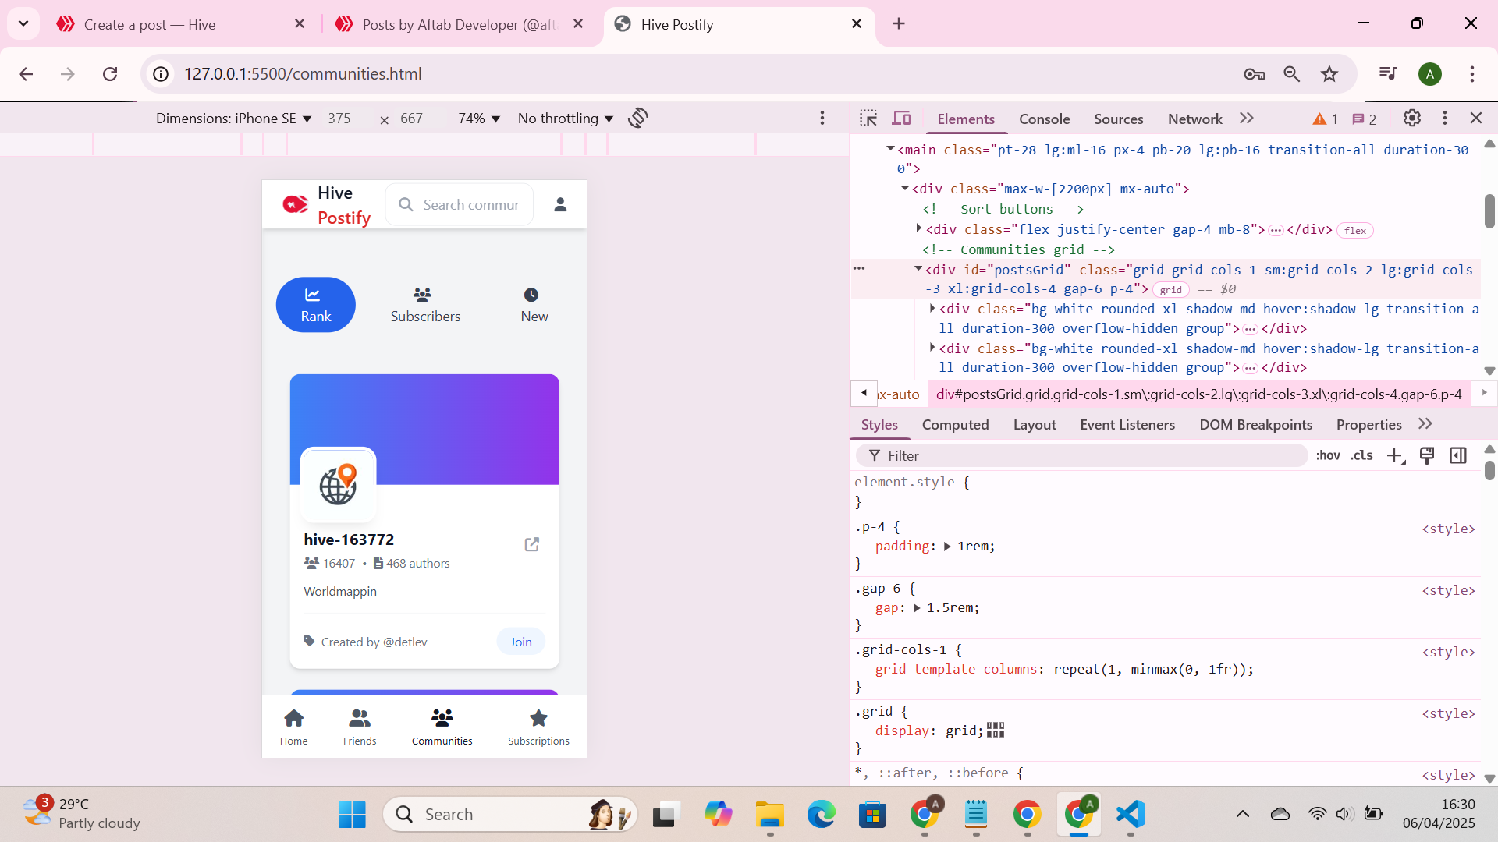Click Friends in bottom navigation
This screenshot has width=1498, height=842.
pos(360,727)
